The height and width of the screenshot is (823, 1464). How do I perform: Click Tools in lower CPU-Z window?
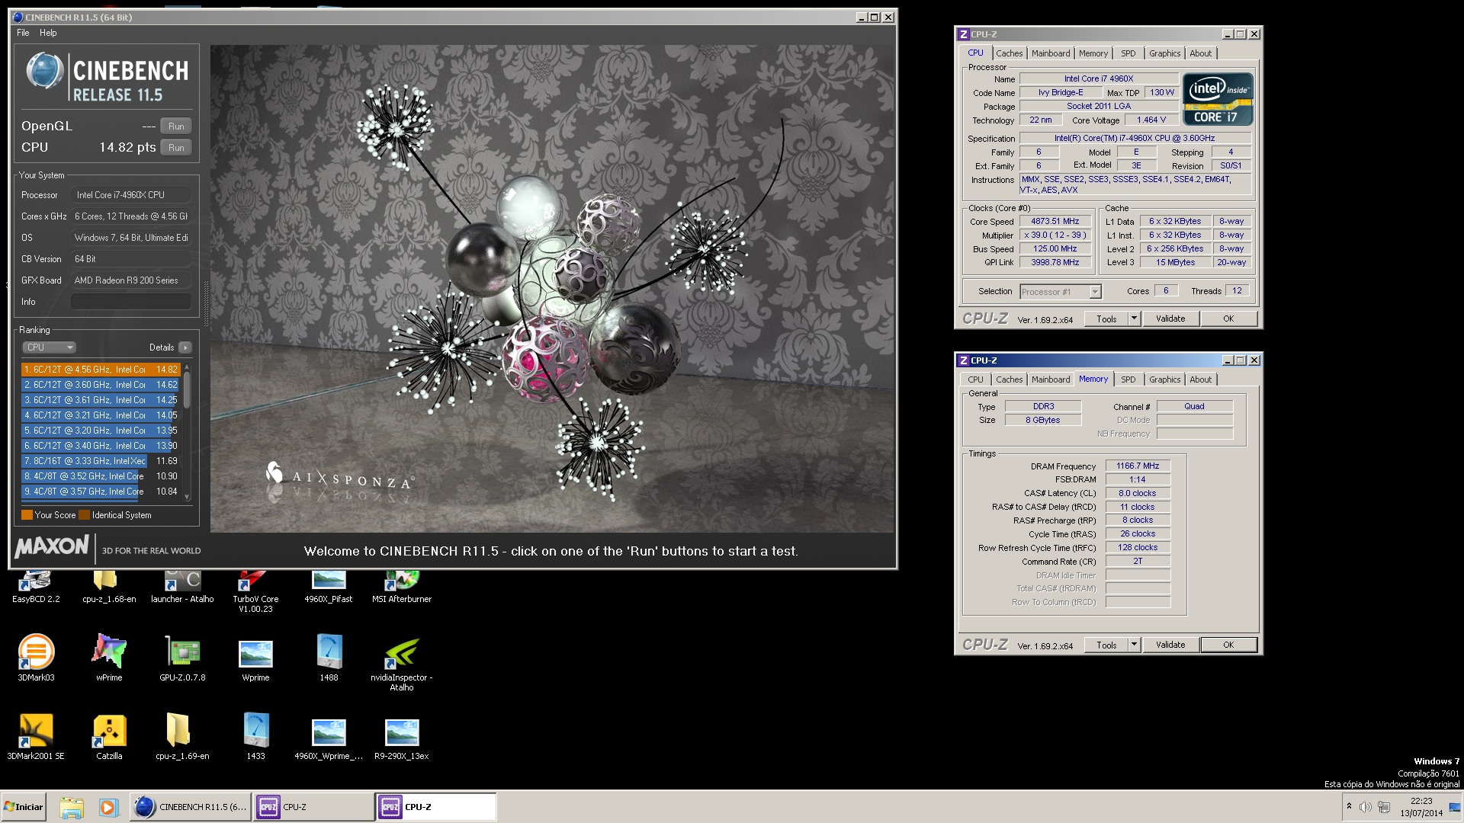point(1106,645)
